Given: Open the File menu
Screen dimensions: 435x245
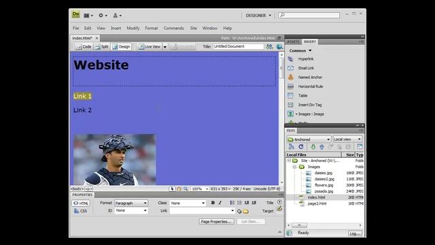Looking at the screenshot, I should click(75, 28).
